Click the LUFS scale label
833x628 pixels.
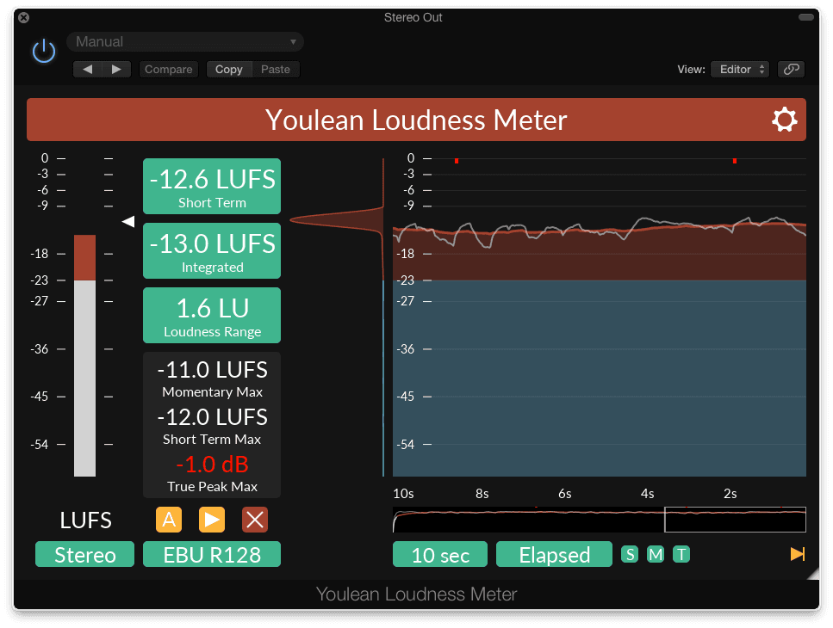[85, 520]
